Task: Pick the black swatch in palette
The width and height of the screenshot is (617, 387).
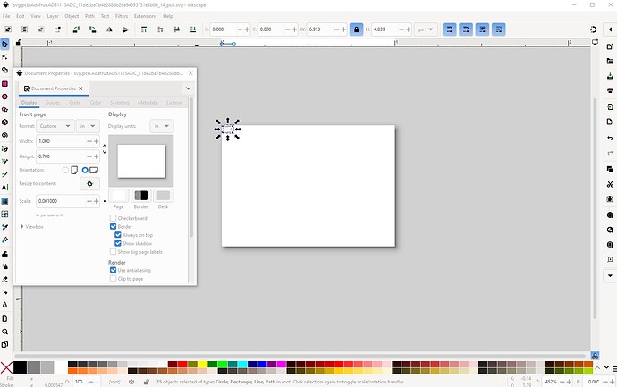Action: pos(20,367)
